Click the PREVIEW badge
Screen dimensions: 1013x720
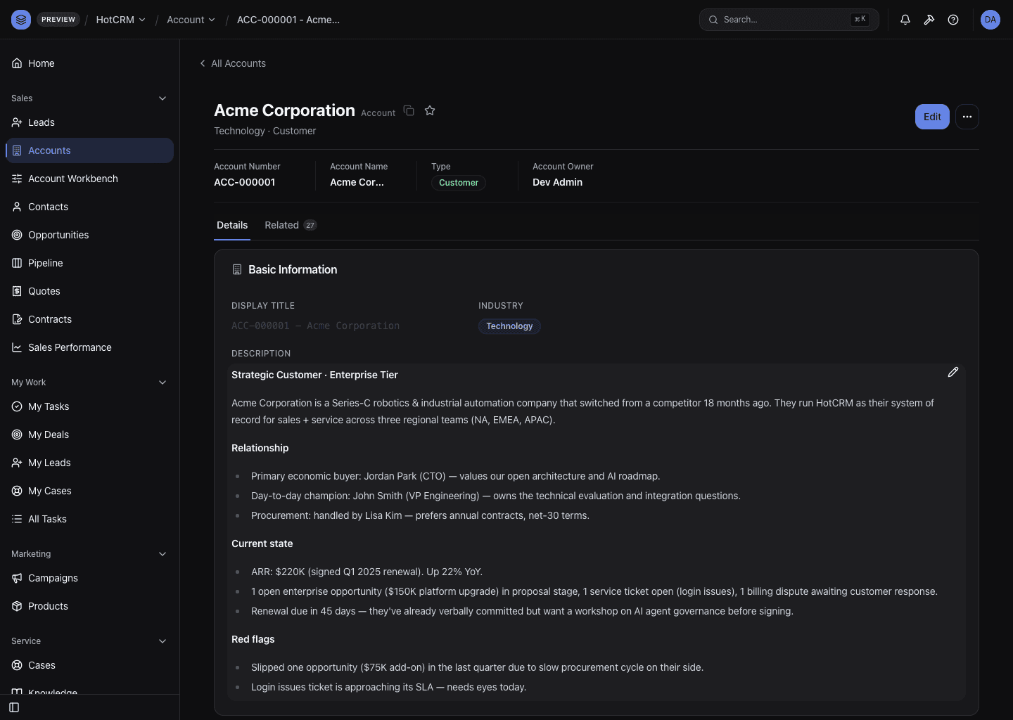(x=58, y=20)
